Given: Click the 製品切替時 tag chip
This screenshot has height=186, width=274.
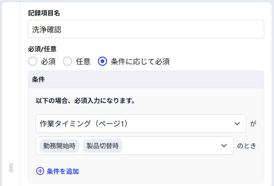Looking at the screenshot, I should 102,146.
